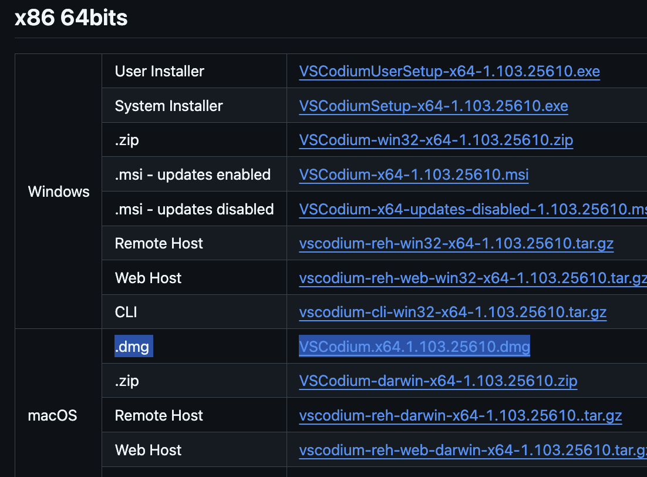Click vscodium-reh-web-darwin-x64 Web Host link

(x=473, y=450)
